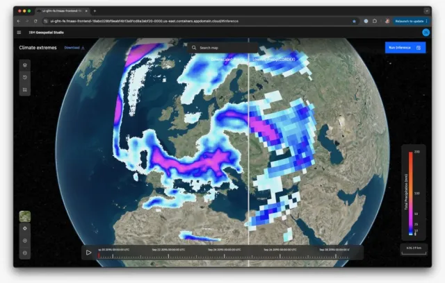Click the Sep 22 2095 timeline marker
This screenshot has width=445, height=283.
pos(168,250)
